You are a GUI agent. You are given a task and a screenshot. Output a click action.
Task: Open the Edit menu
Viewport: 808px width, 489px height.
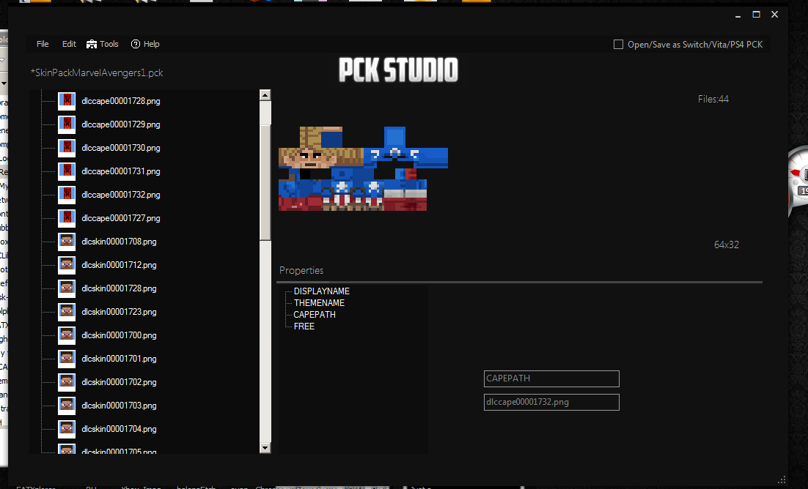[69, 44]
